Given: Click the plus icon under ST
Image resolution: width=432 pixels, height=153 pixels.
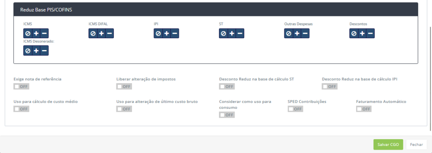Looking at the screenshot, I should point(232,34).
